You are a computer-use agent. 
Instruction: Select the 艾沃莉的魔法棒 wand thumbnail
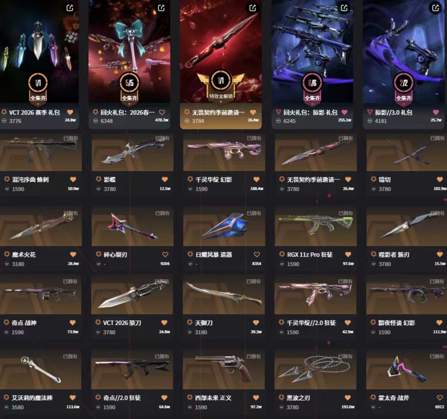pyautogui.click(x=41, y=369)
